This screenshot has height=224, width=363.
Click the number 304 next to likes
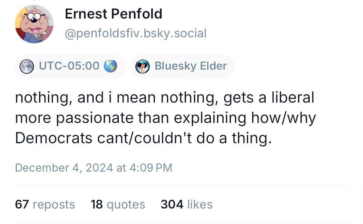pyautogui.click(x=172, y=204)
